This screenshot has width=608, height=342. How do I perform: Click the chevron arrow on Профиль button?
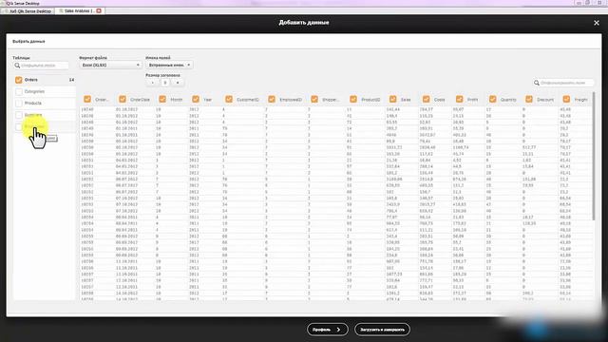[x=338, y=330]
